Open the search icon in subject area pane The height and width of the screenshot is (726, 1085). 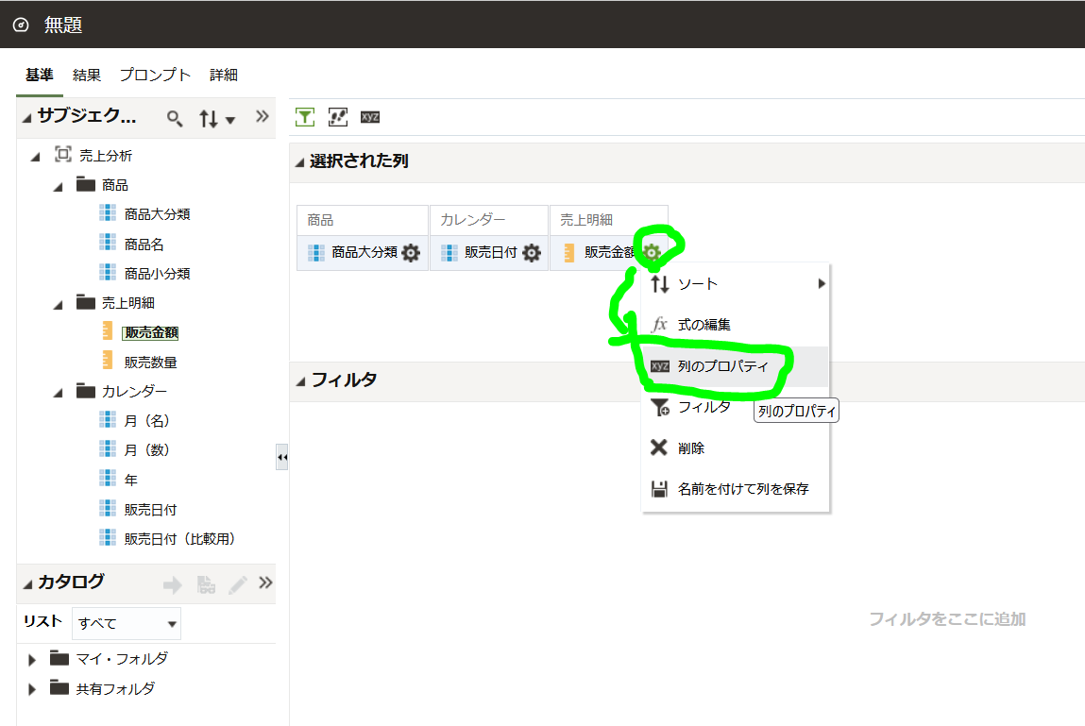coord(175,118)
